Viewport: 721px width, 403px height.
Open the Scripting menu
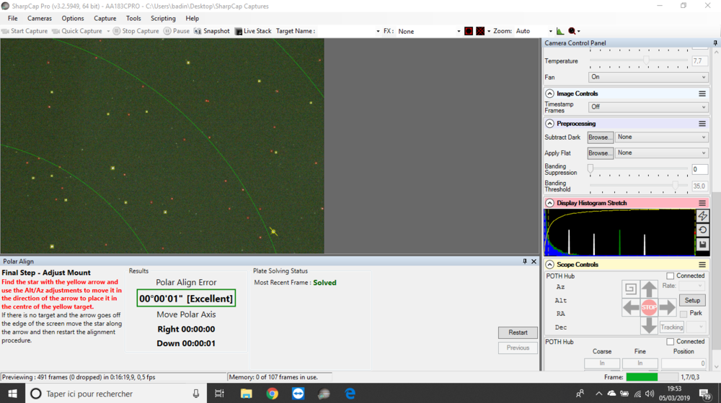pyautogui.click(x=163, y=19)
